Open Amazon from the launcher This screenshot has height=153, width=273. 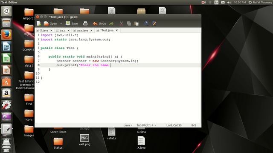[x=6, y=93]
